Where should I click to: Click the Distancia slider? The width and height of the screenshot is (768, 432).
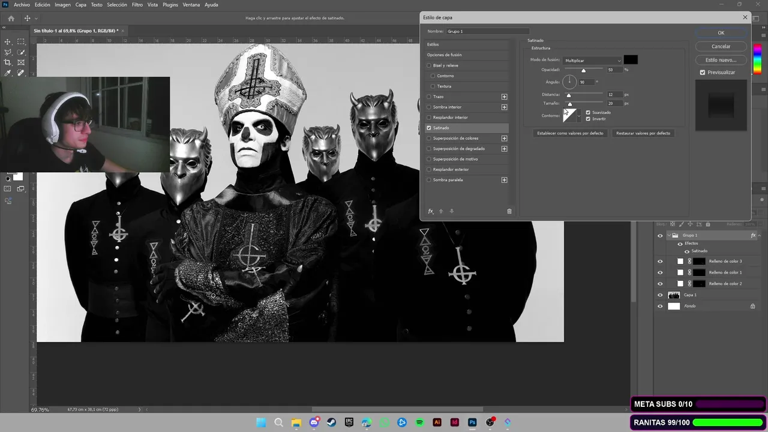[x=583, y=95]
